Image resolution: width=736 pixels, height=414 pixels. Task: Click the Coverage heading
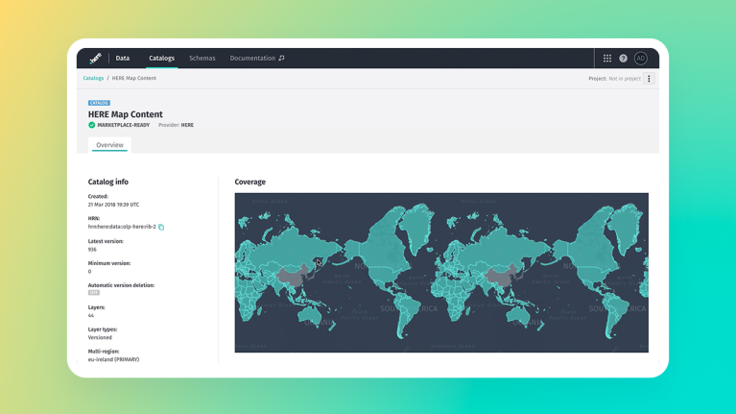[250, 182]
